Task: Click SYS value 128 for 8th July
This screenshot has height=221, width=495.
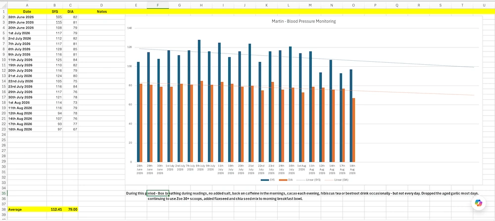Action: pos(54,49)
